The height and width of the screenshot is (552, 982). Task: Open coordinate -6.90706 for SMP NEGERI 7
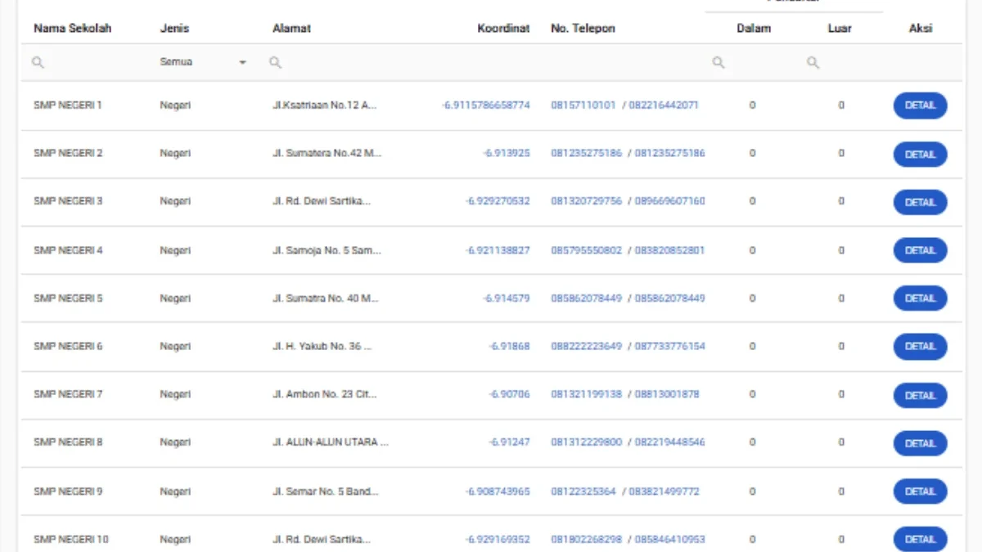pos(509,394)
